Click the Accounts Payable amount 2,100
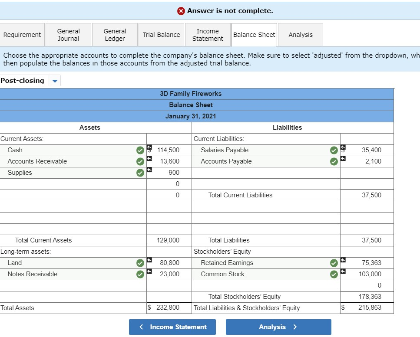The width and height of the screenshot is (420, 337). (x=367, y=161)
